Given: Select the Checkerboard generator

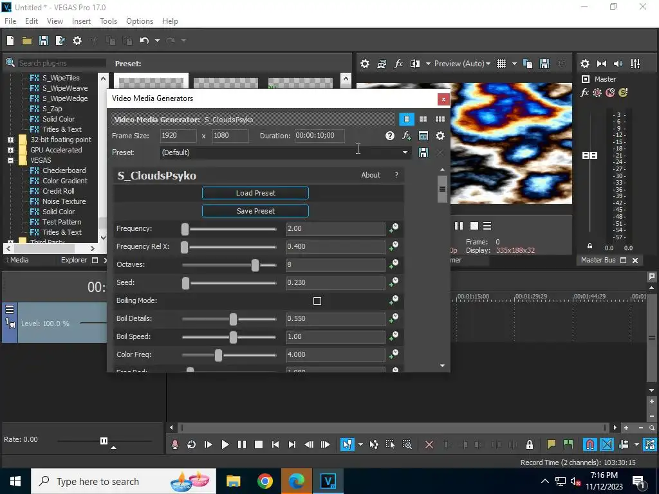Looking at the screenshot, I should (64, 170).
